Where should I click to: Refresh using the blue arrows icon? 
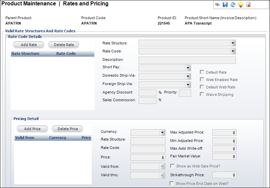click(233, 5)
